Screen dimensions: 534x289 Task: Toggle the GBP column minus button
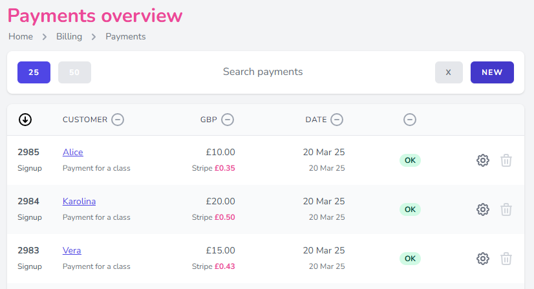228,120
